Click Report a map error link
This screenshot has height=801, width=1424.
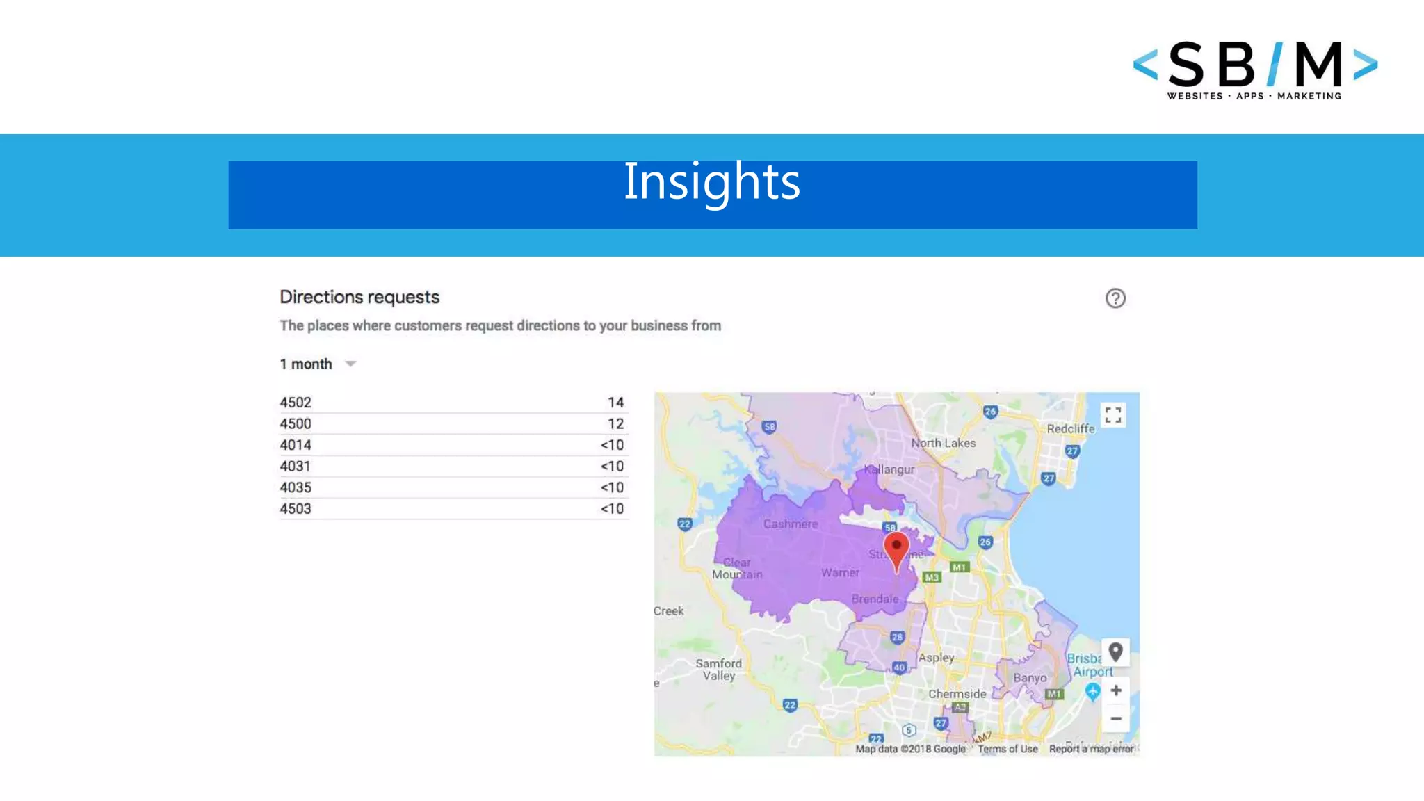1091,749
